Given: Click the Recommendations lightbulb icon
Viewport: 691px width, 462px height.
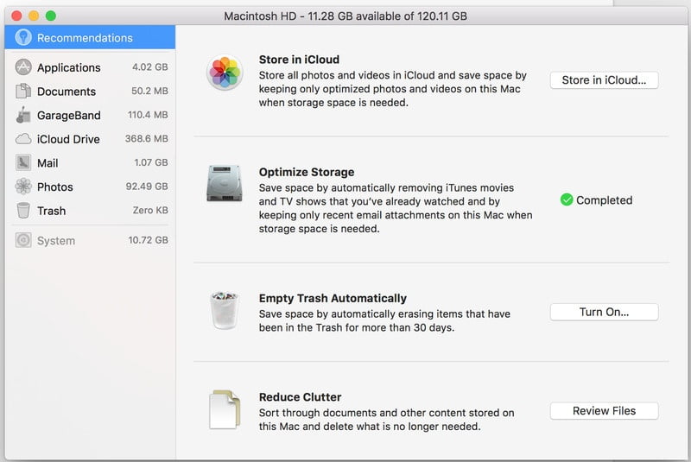Looking at the screenshot, I should (23, 37).
